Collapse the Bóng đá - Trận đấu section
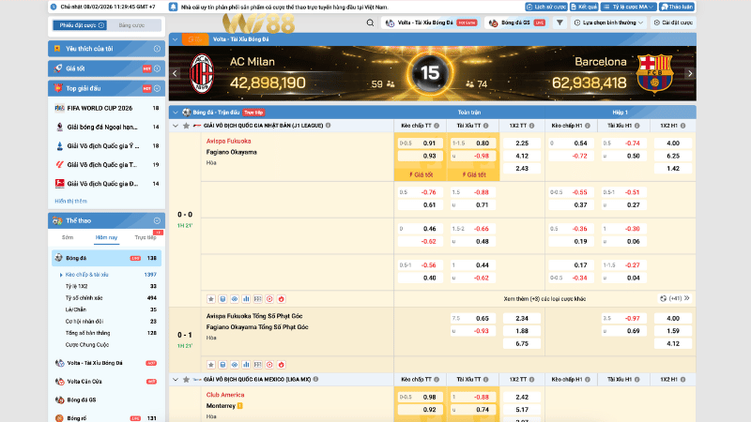Image resolution: width=751 pixels, height=422 pixels. pos(176,113)
